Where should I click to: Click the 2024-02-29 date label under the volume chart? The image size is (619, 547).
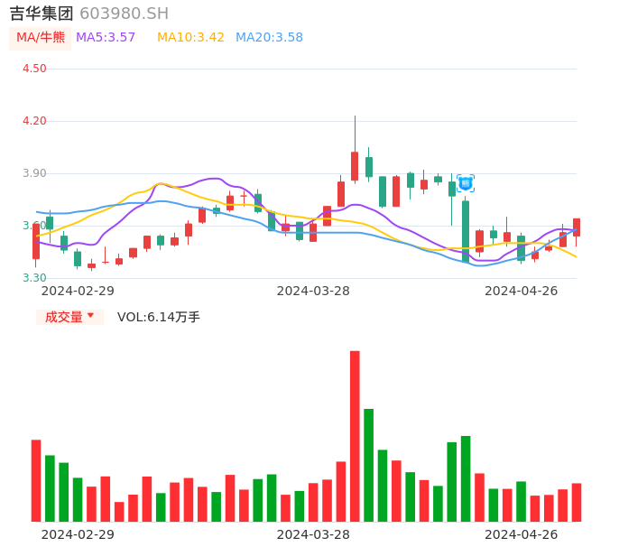pyautogui.click(x=78, y=534)
